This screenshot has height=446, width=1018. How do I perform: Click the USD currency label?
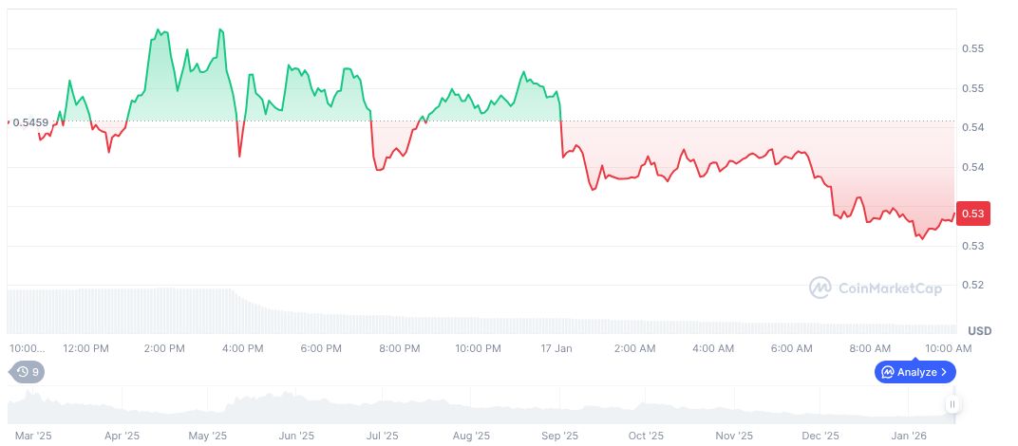[980, 330]
